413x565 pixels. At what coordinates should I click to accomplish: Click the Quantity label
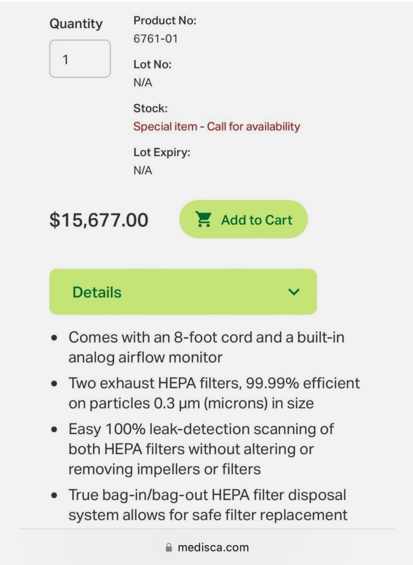76,24
